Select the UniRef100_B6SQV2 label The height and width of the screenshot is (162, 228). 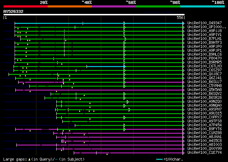204,94
